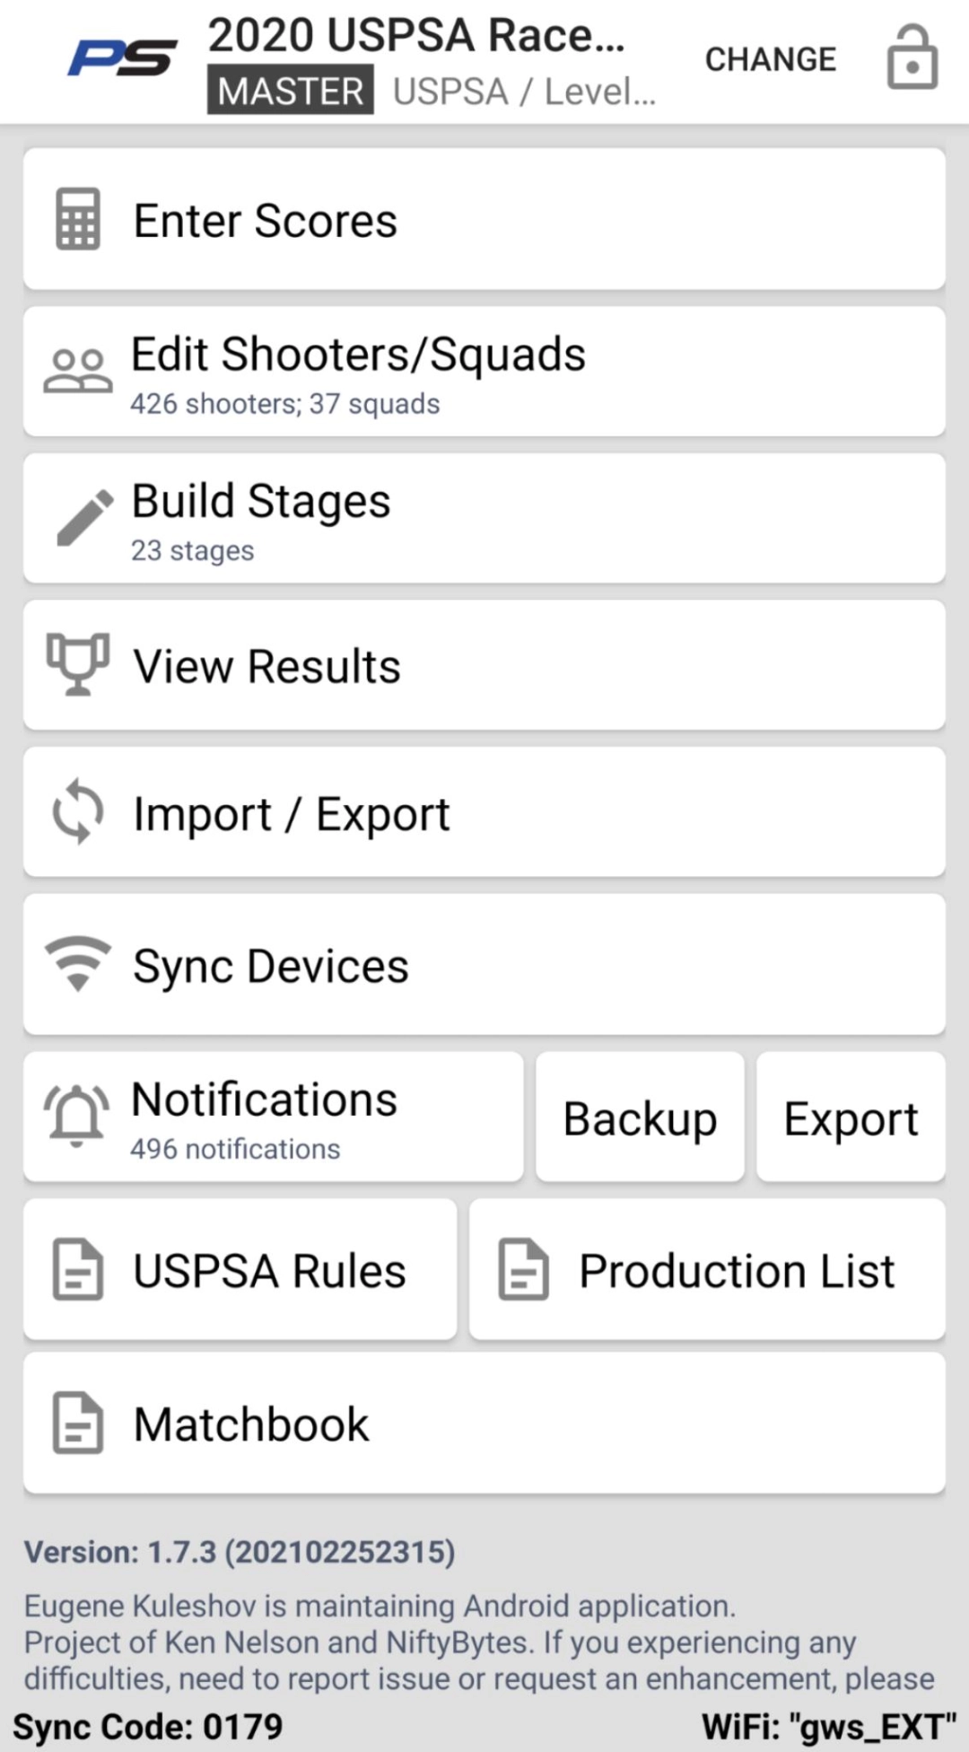Click the USPSA Rules document icon
969x1752 pixels.
pos(78,1269)
